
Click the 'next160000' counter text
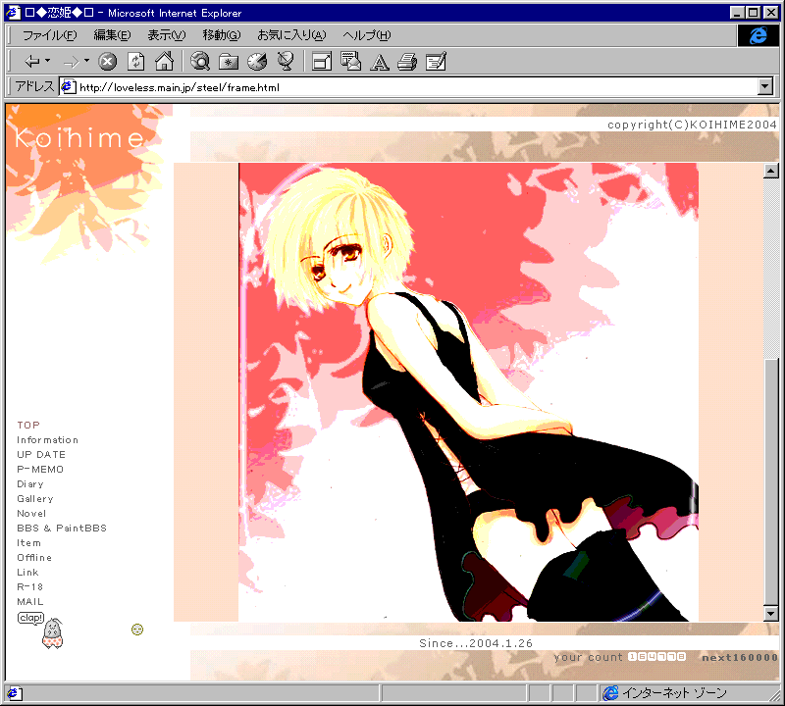tap(740, 658)
